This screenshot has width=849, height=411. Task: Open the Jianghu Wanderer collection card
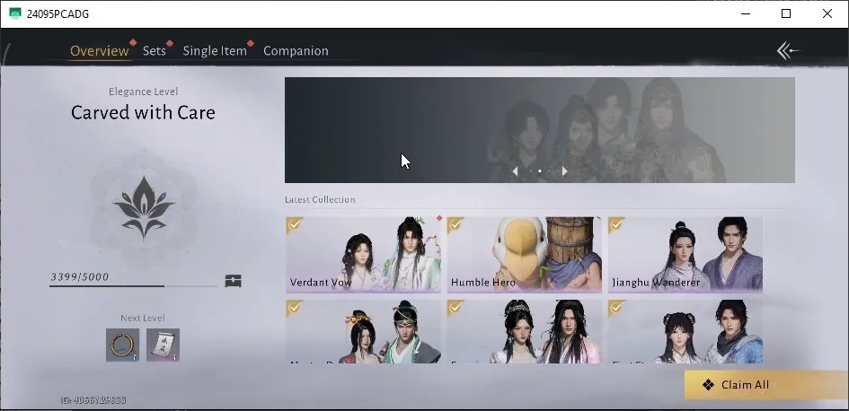[685, 255]
